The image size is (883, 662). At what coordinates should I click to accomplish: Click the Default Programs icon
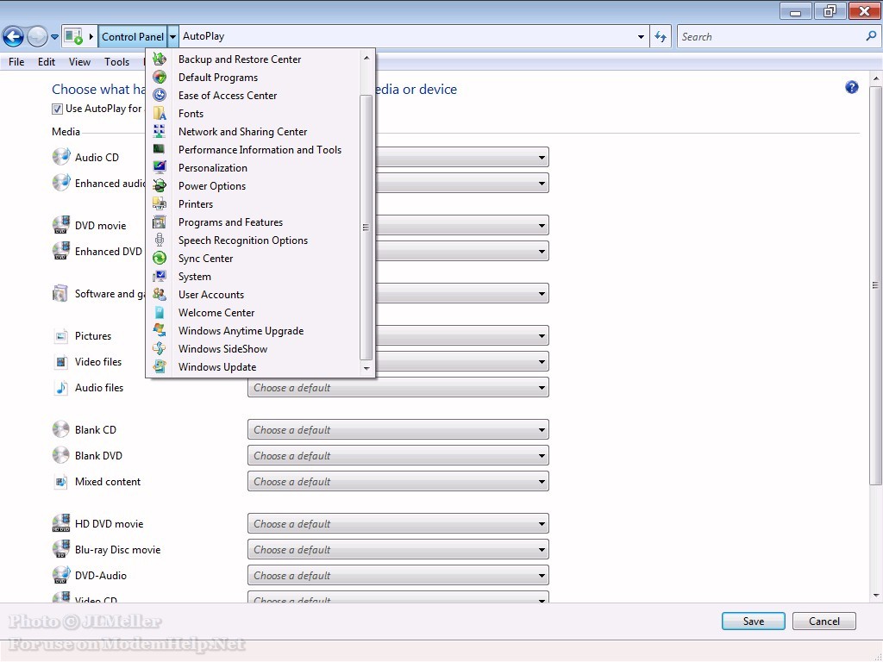pos(160,77)
